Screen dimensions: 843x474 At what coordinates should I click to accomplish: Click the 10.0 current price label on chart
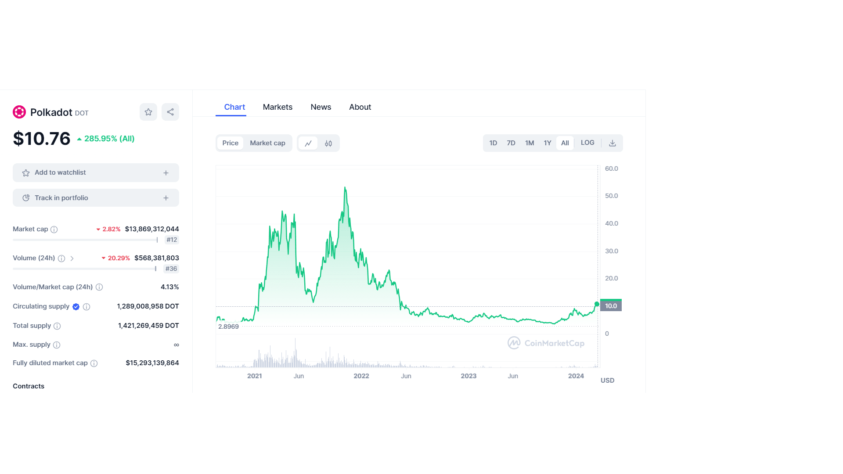click(x=611, y=306)
